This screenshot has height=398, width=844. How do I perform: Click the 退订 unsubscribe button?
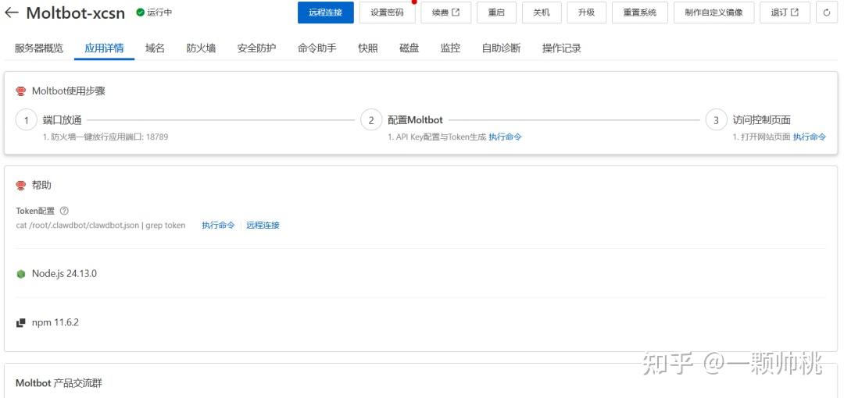[x=785, y=12]
